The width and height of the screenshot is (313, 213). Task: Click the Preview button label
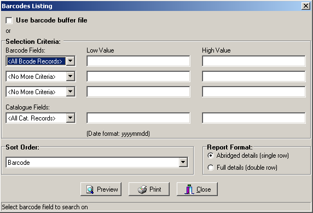pyautogui.click(x=107, y=189)
